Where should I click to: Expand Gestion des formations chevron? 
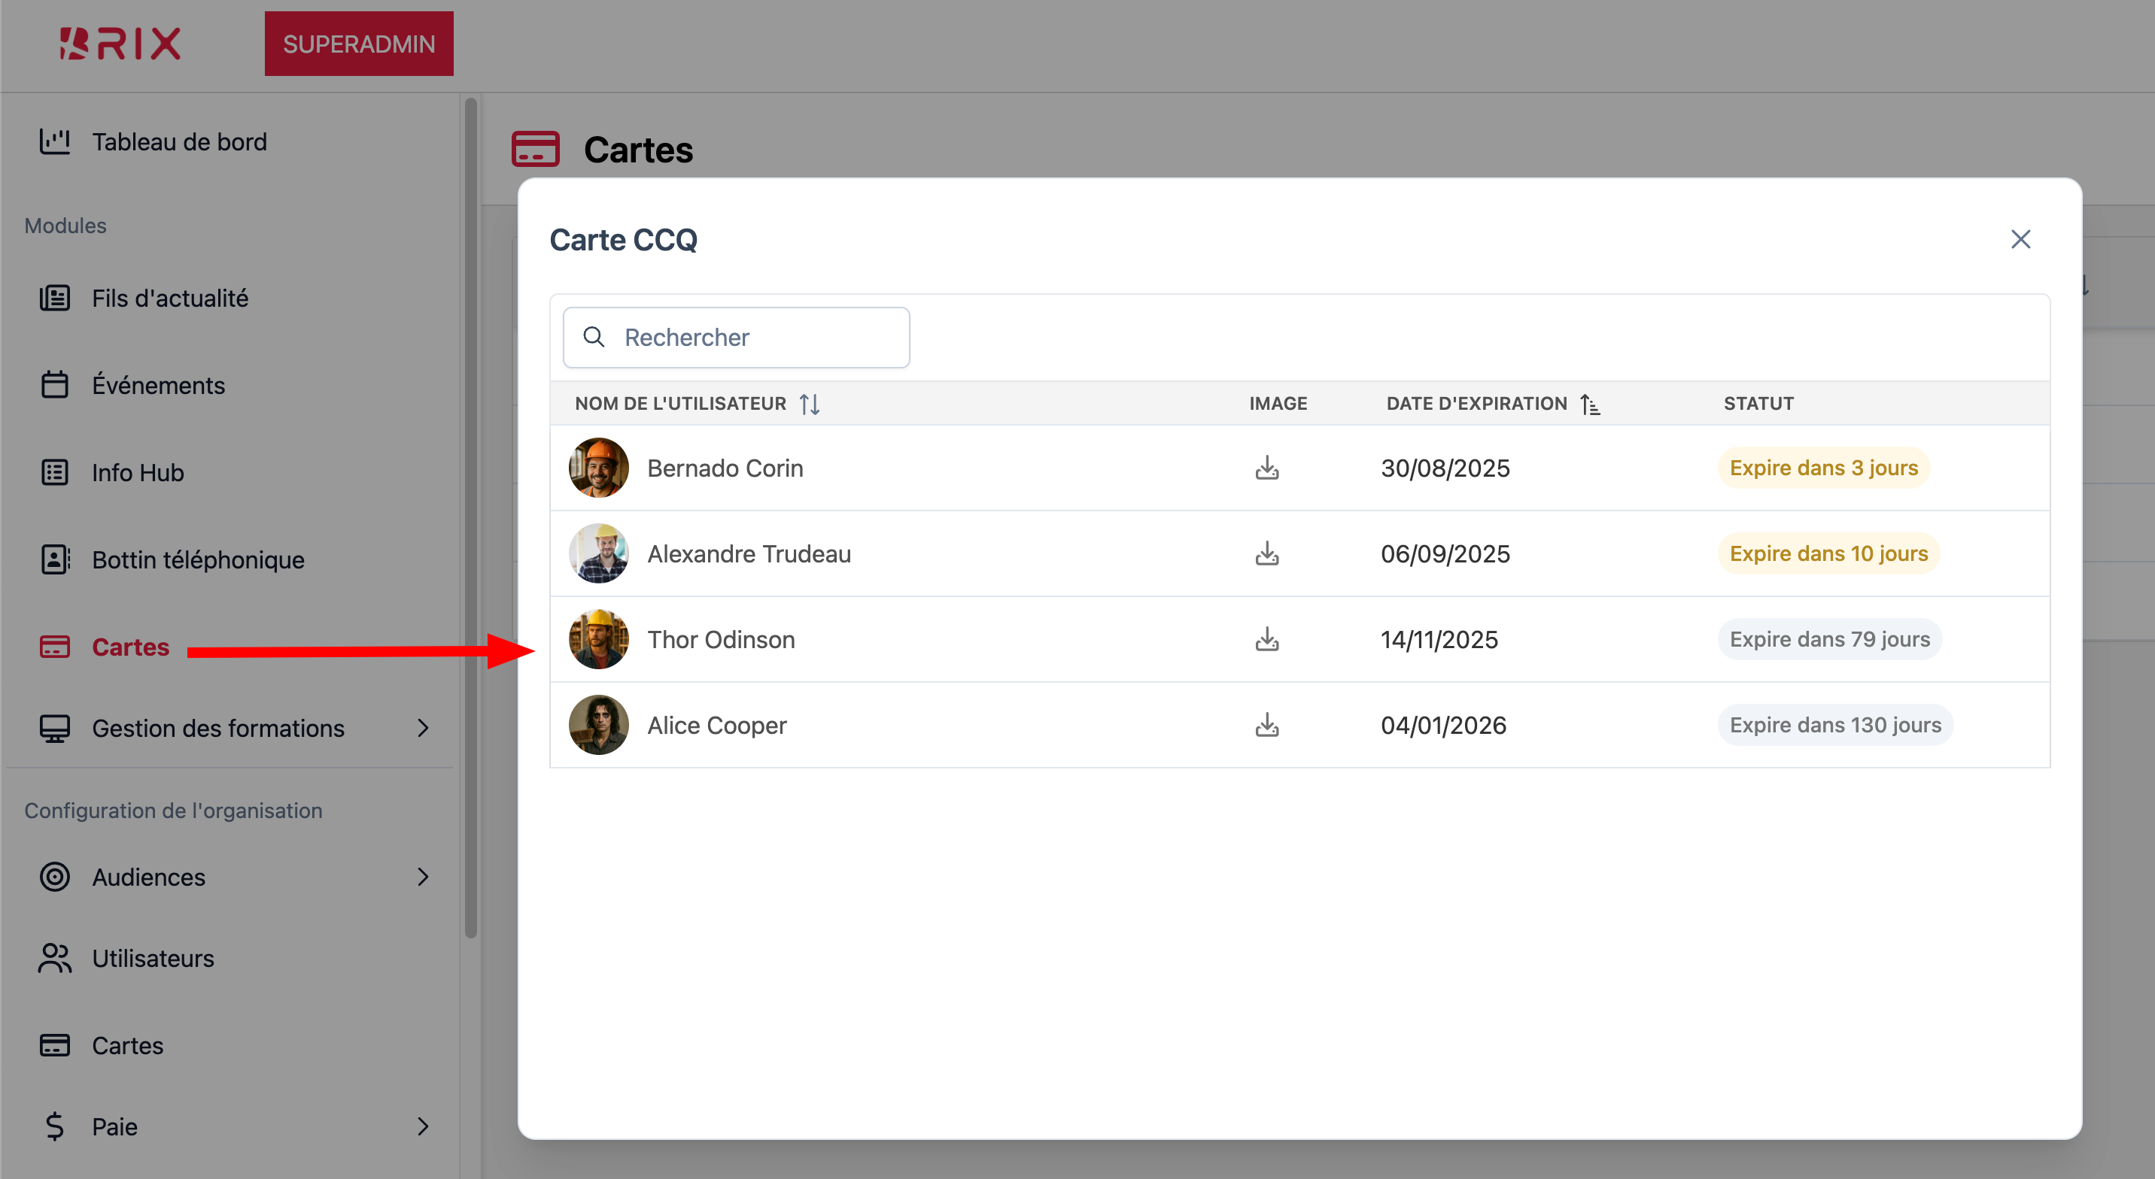pyautogui.click(x=422, y=729)
